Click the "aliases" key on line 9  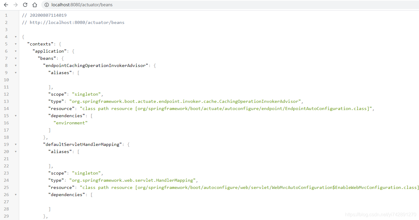(x=60, y=73)
